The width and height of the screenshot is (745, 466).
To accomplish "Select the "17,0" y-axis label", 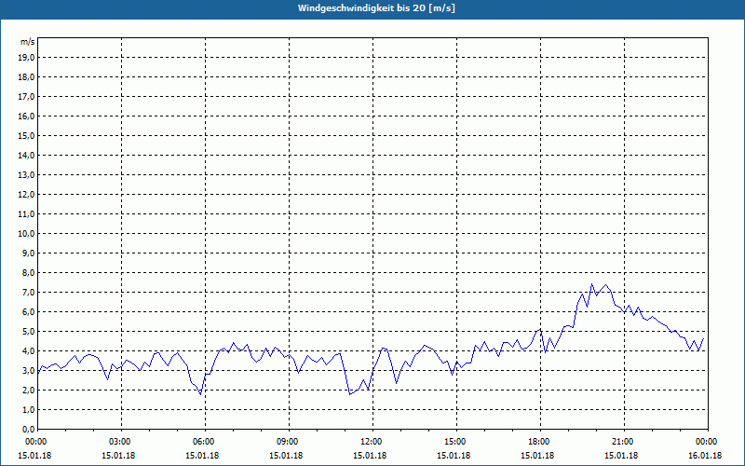I will (x=26, y=97).
